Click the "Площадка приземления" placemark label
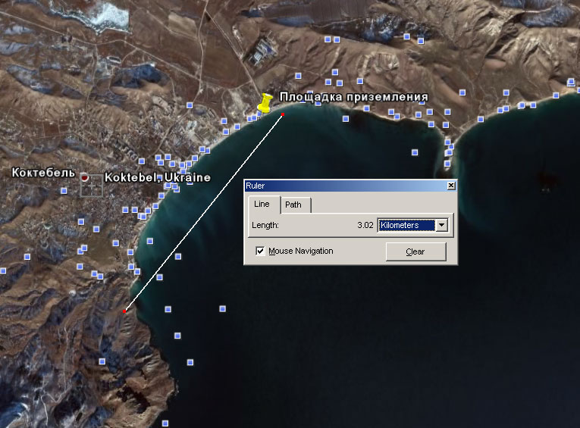 [x=353, y=97]
